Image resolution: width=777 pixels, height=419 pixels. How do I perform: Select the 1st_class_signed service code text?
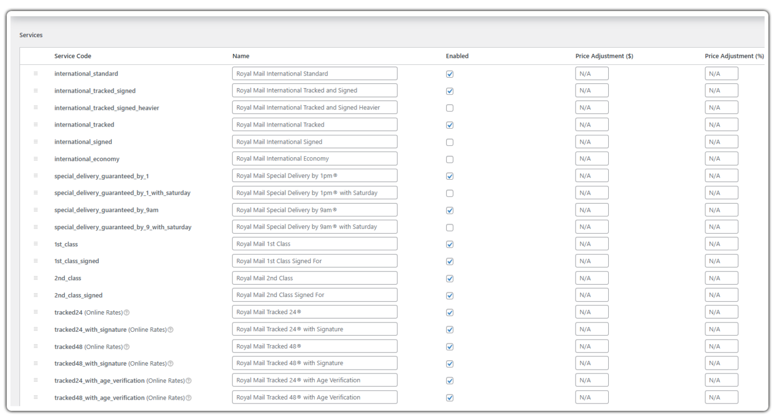(77, 261)
